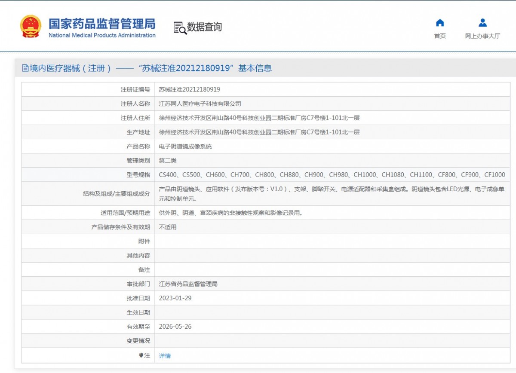This screenshot has height=373, width=516.
Task: Go to 首页 via house icon
Action: click(x=439, y=23)
